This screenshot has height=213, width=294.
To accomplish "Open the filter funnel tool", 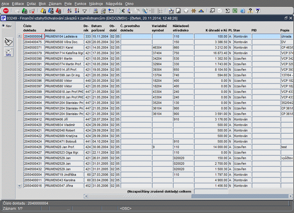I will click(85, 11).
